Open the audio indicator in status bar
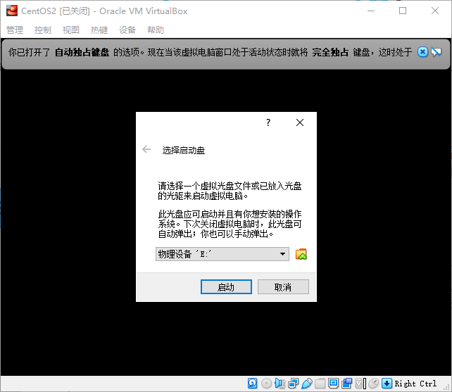Screen dimensions: 452x392 pos(280,384)
